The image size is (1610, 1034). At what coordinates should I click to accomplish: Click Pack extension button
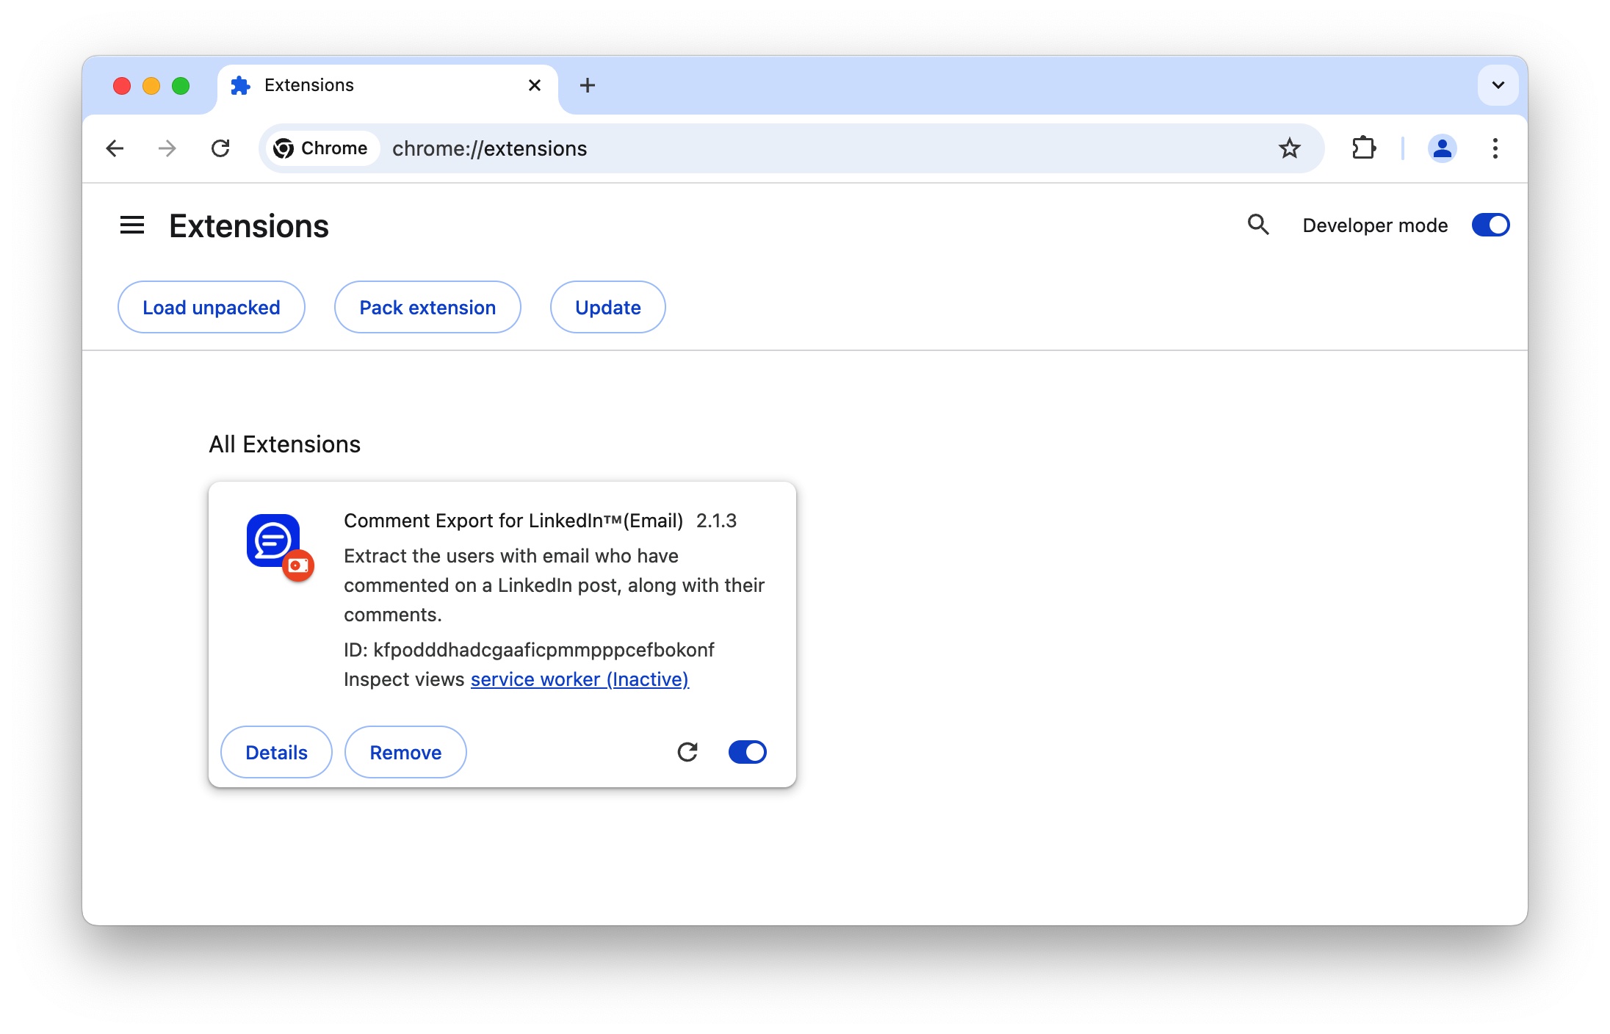click(427, 307)
